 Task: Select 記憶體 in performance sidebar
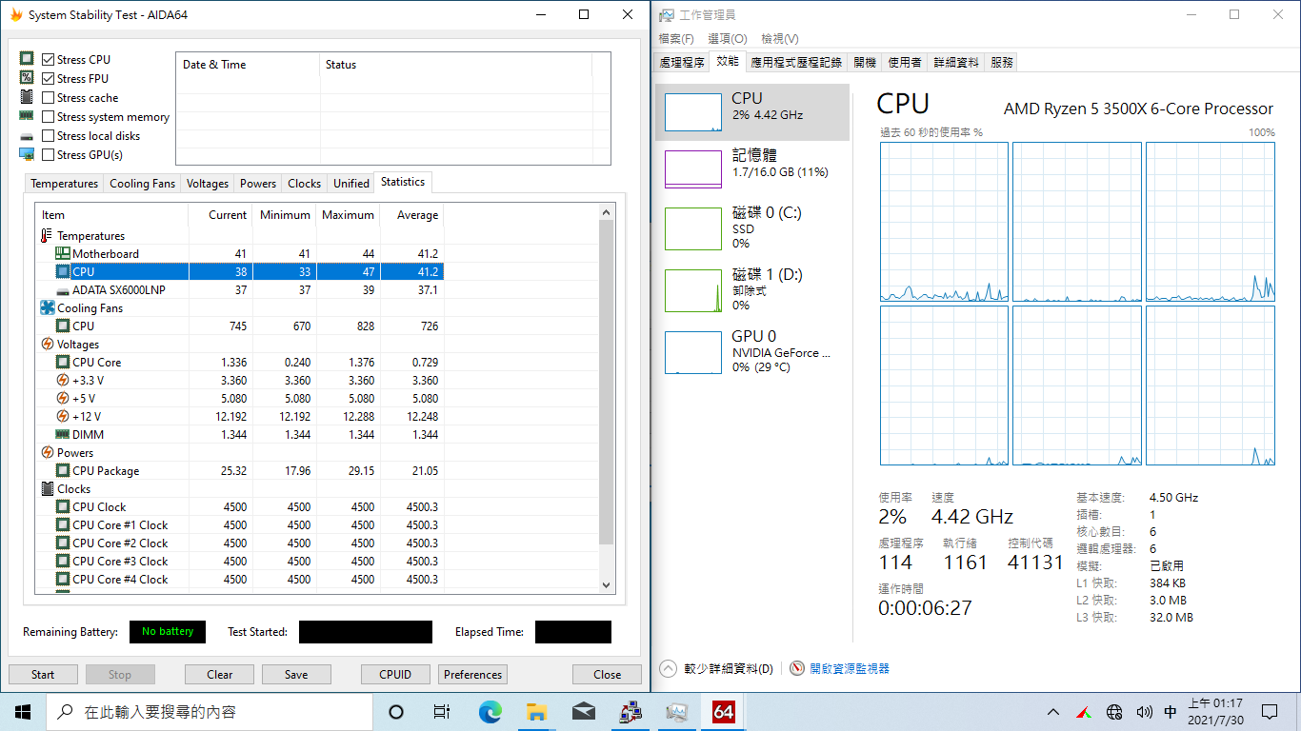[752, 168]
